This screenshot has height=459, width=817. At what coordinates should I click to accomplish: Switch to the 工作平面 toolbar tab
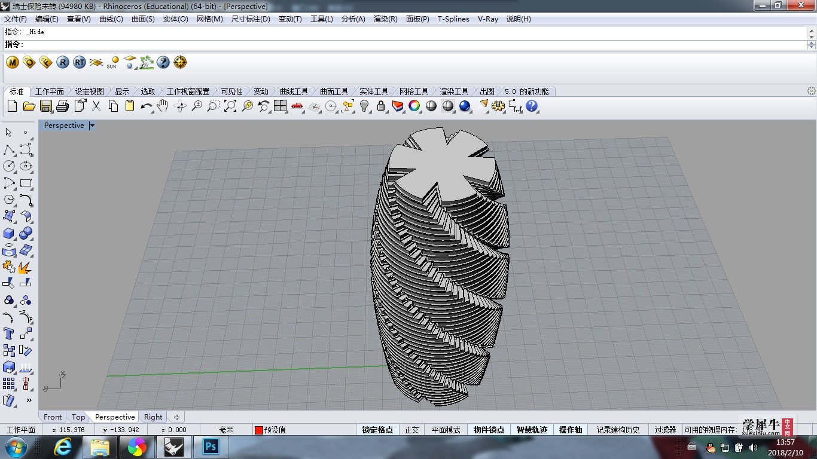tap(50, 91)
